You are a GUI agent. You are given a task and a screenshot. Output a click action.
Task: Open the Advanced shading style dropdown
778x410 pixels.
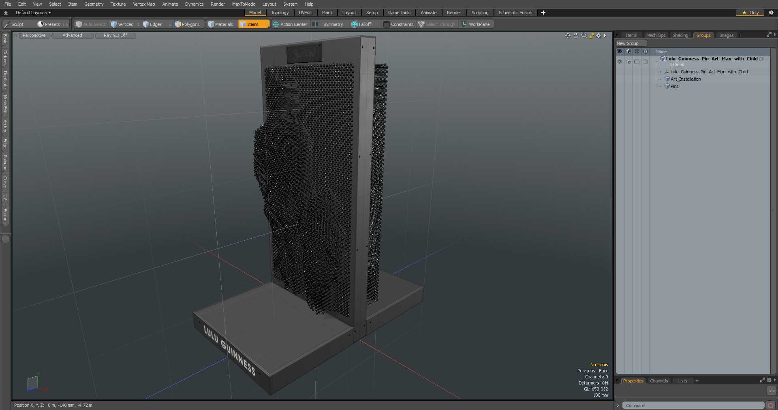[72, 36]
